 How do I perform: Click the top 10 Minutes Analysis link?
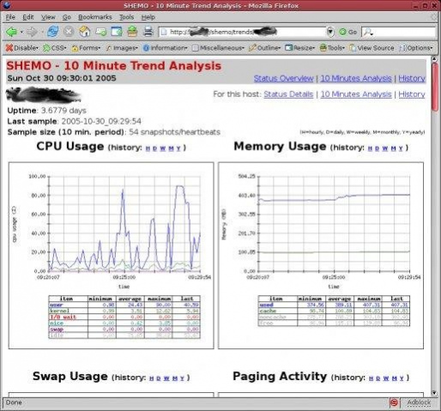coord(356,78)
